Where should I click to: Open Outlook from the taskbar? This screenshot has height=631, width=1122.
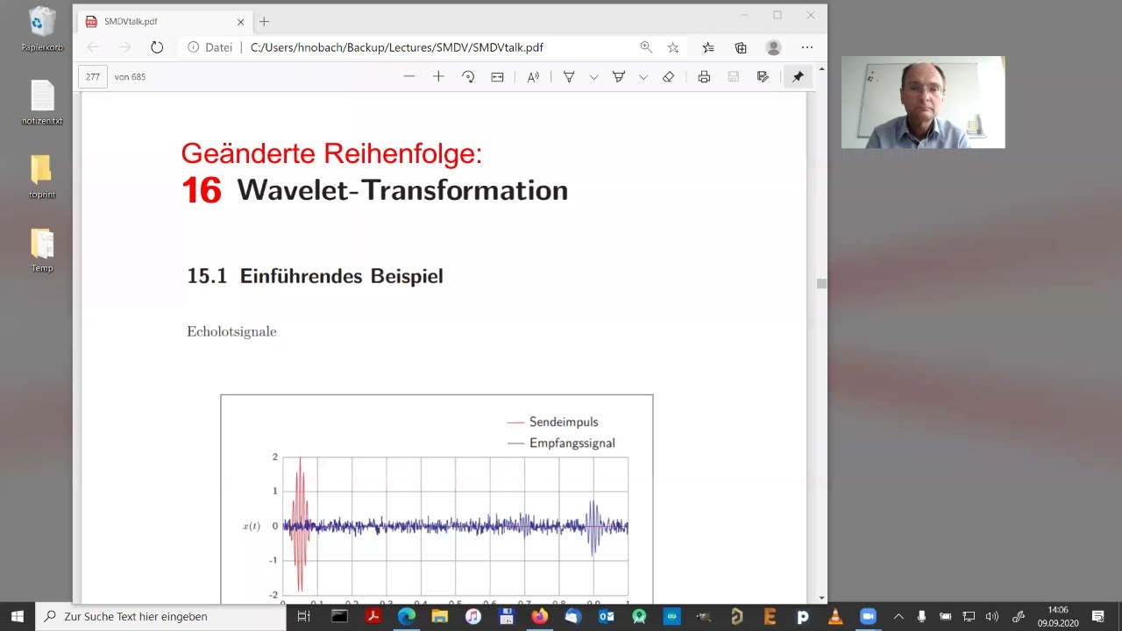pyautogui.click(x=606, y=616)
